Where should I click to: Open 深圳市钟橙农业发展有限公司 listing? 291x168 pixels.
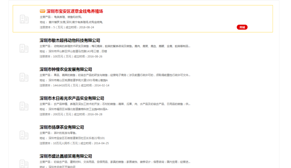[x=65, y=70]
